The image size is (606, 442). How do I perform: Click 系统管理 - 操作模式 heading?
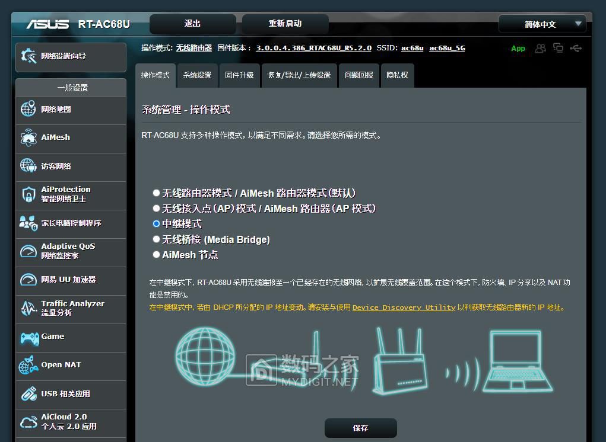pyautogui.click(x=186, y=110)
